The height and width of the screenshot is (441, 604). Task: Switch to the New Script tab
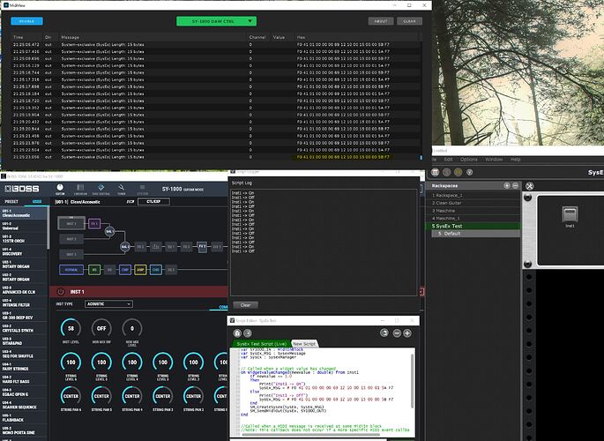click(304, 344)
